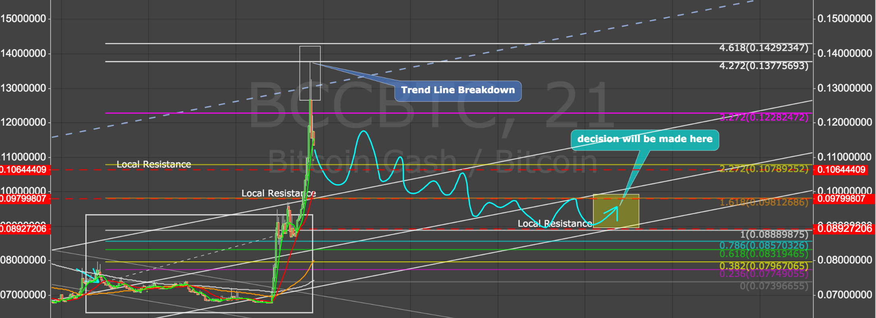Click the "Trend Line Breakdown" callout label
Image resolution: width=876 pixels, height=318 pixels.
(458, 91)
